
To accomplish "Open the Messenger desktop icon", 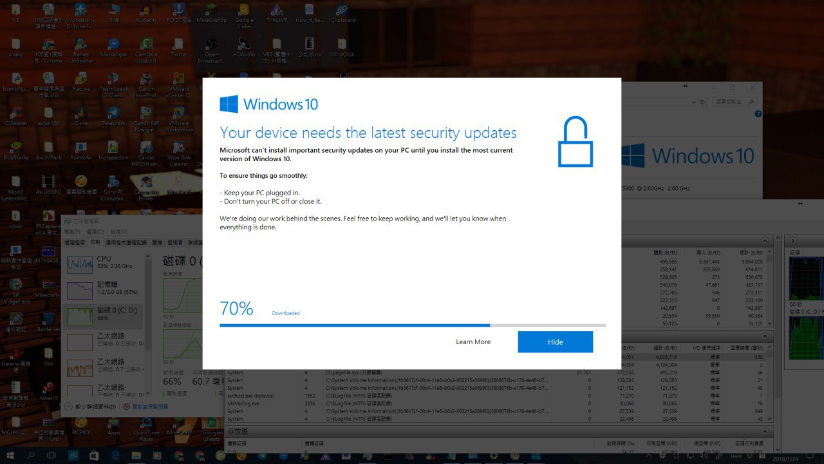I will pyautogui.click(x=113, y=45).
